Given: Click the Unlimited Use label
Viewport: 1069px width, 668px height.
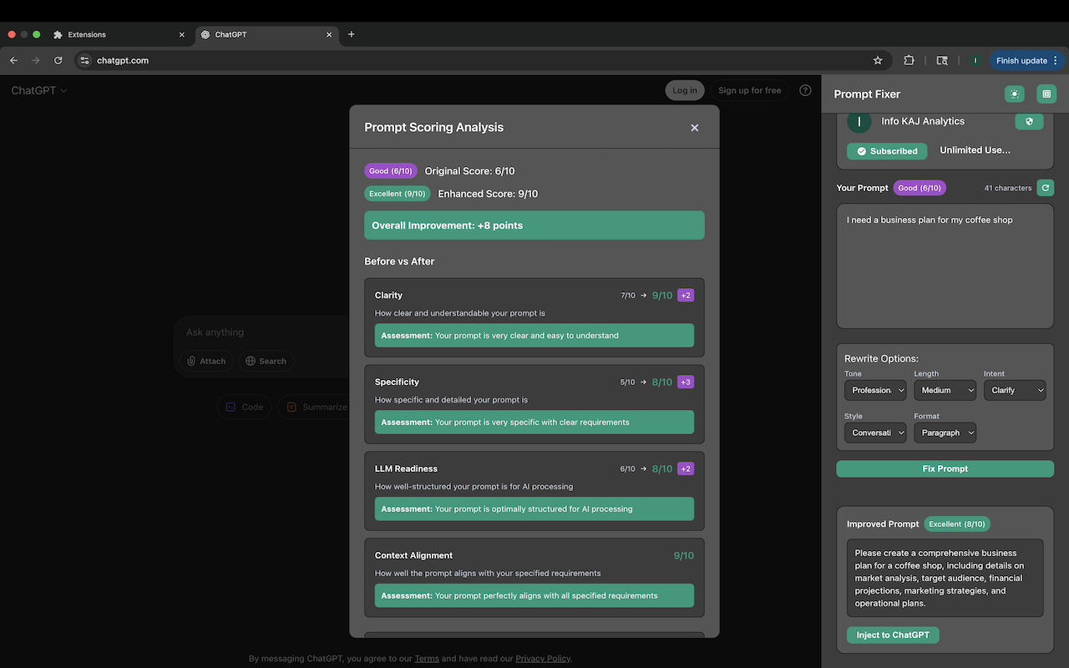Looking at the screenshot, I should click(x=975, y=150).
